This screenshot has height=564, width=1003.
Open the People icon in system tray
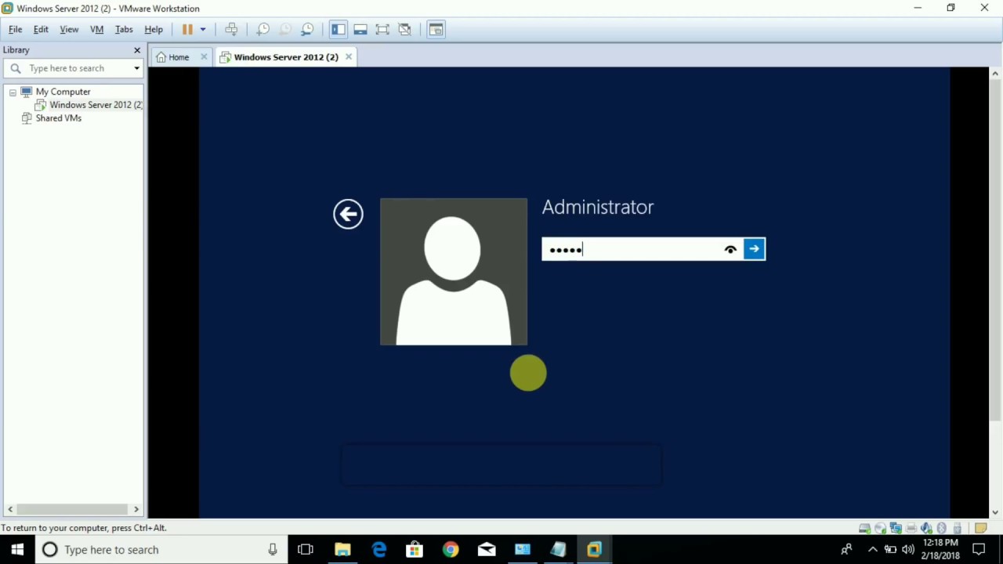click(846, 550)
